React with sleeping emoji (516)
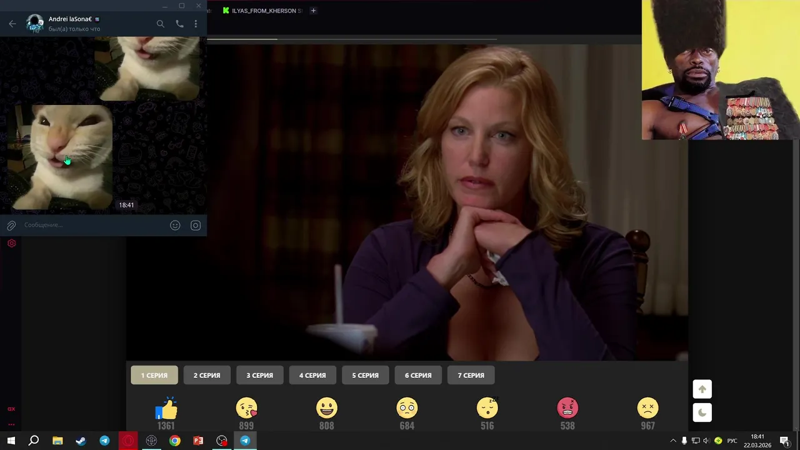The width and height of the screenshot is (800, 450). click(487, 409)
